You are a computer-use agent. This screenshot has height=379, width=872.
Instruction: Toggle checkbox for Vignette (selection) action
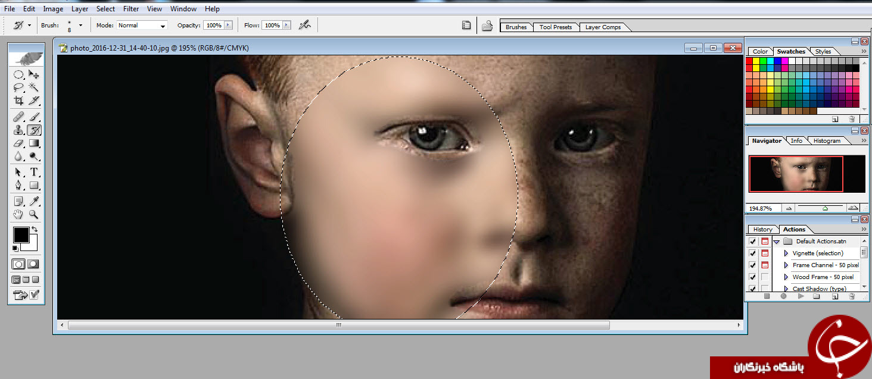[x=753, y=253]
